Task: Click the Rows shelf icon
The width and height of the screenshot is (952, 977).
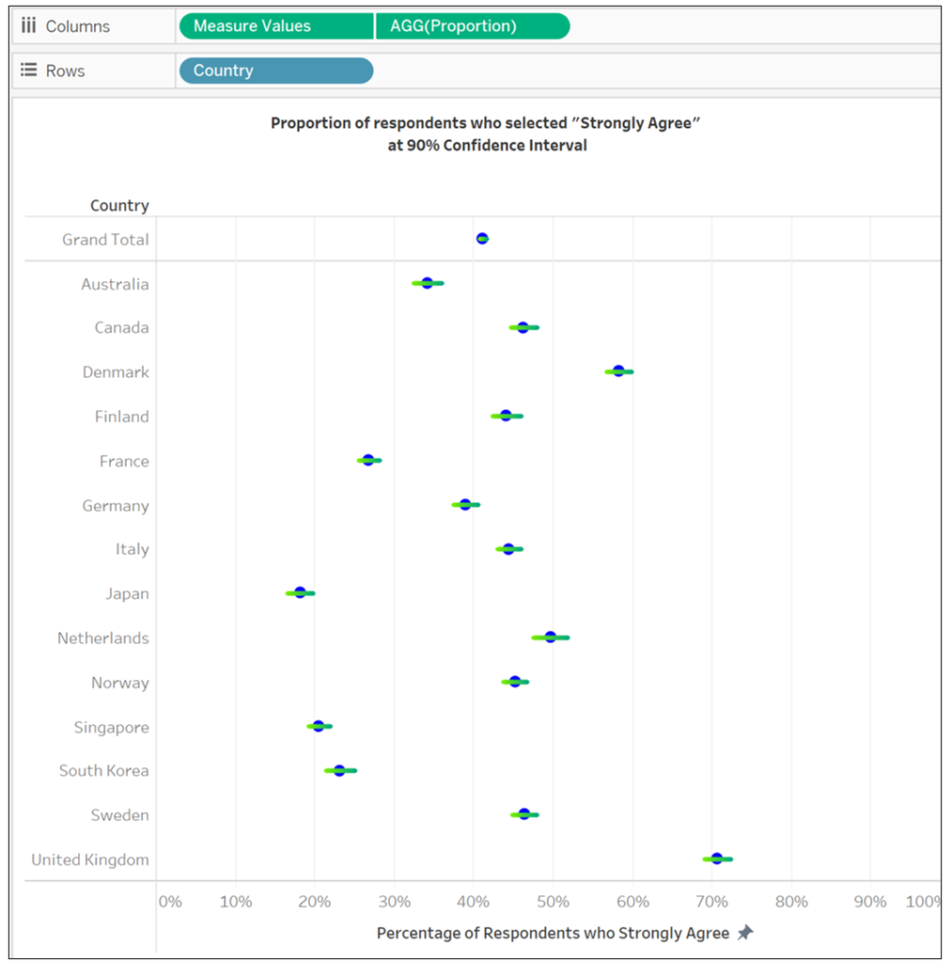Action: pyautogui.click(x=28, y=71)
